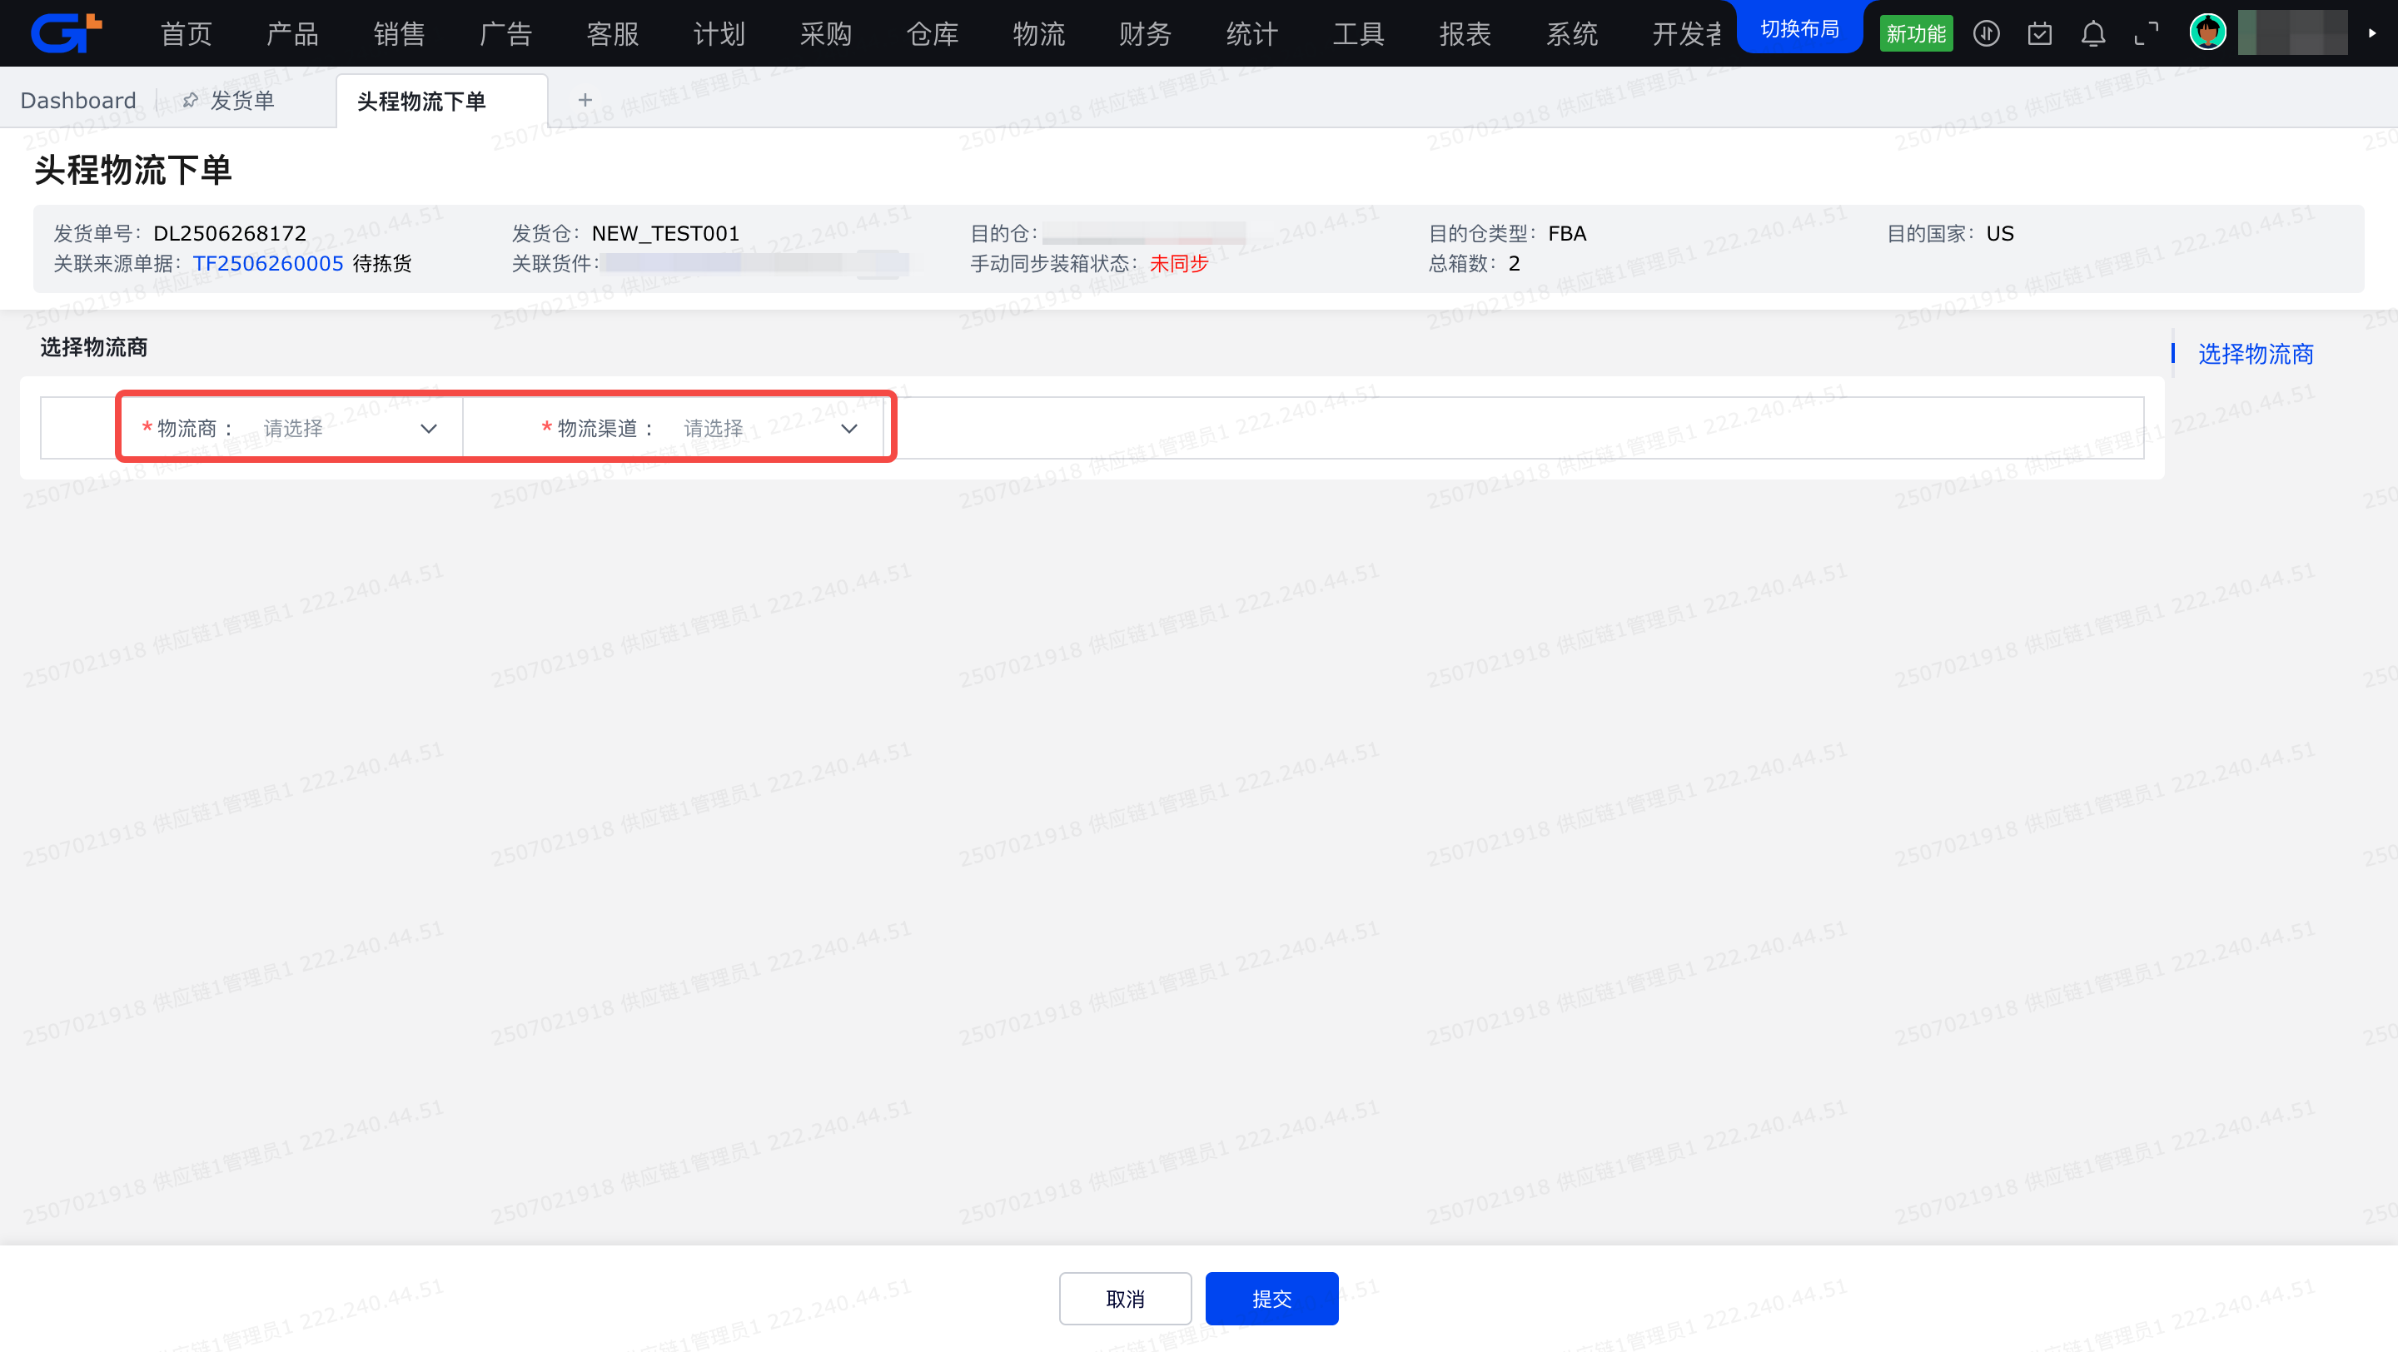Click the 目的国家 US value
Viewport: 2398px width, 1352px height.
1999,234
